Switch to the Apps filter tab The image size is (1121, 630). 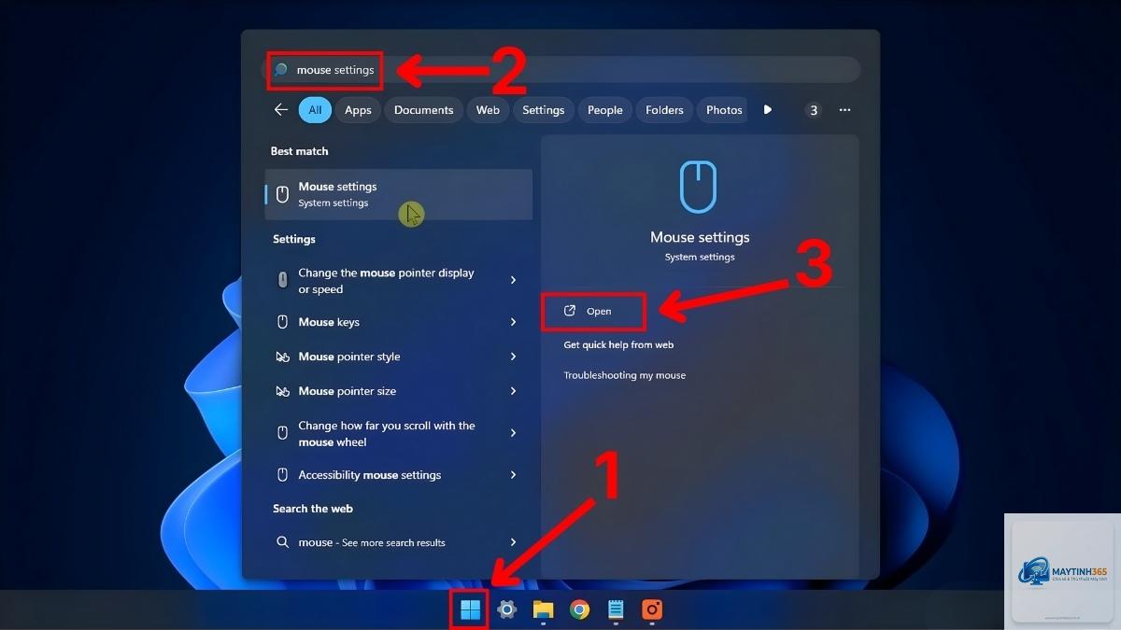pyautogui.click(x=358, y=110)
